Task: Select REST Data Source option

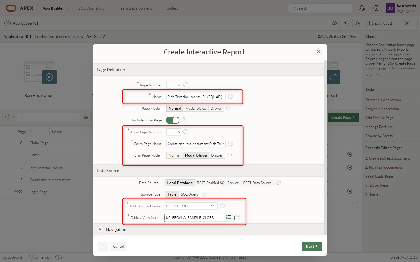Action: click(257, 183)
